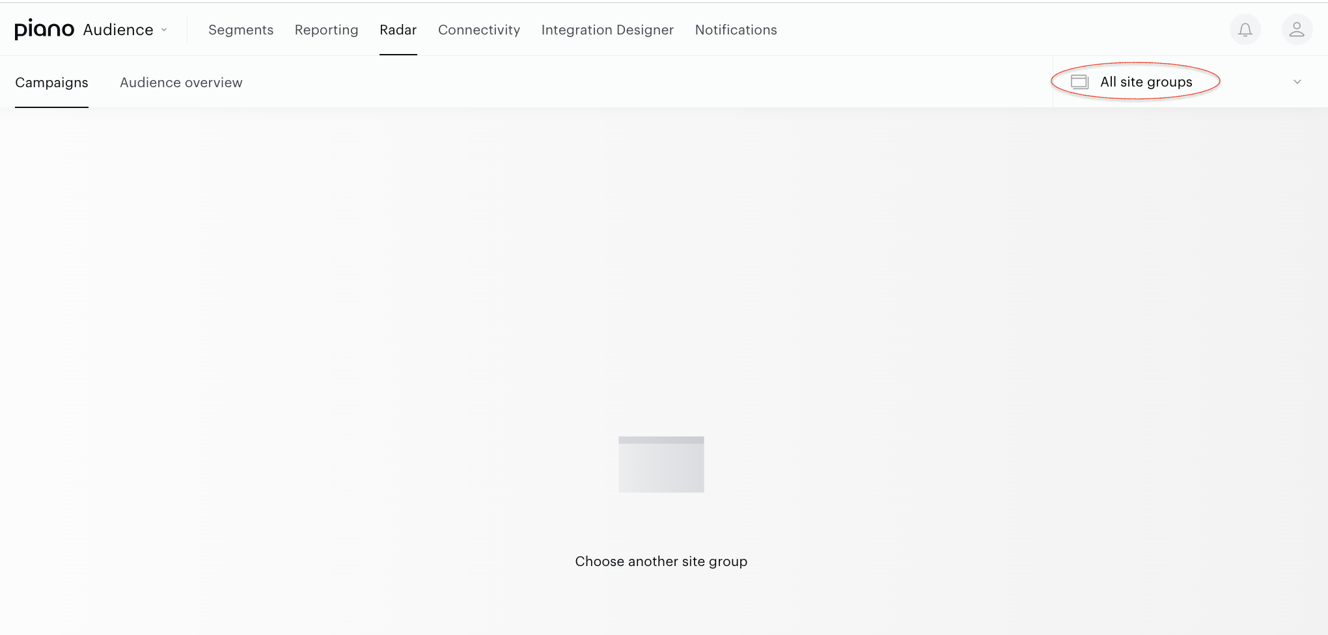The image size is (1328, 635).
Task: Click the 'Choose another site group' text
Action: point(661,561)
